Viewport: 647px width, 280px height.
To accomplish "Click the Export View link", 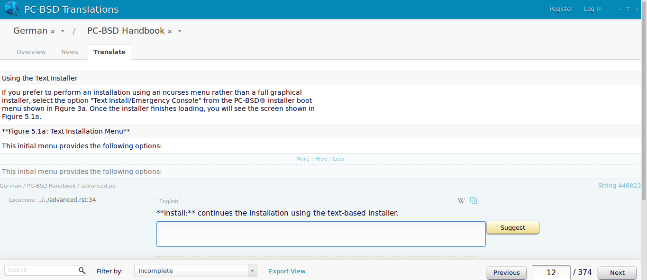I will (287, 271).
